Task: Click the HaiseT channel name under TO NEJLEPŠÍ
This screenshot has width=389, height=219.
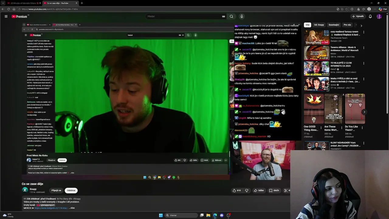Action: pyautogui.click(x=333, y=69)
